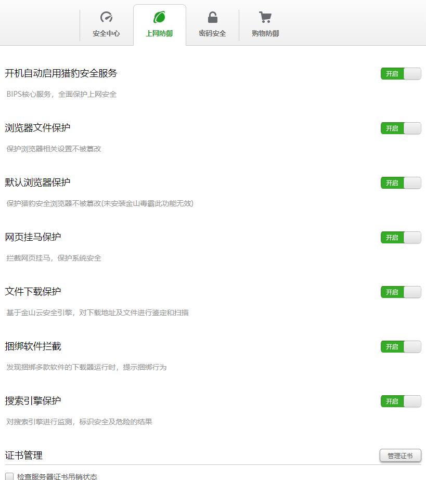Disable 文件下载保护
Screen dimensions: 426x480
[400, 292]
